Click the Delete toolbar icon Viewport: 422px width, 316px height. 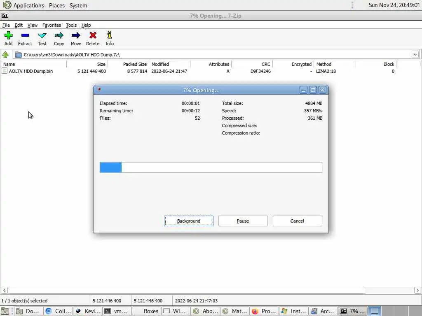(x=93, y=38)
